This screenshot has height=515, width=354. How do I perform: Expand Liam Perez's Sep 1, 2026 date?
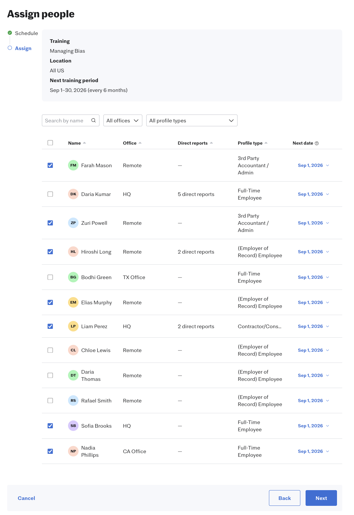313,326
